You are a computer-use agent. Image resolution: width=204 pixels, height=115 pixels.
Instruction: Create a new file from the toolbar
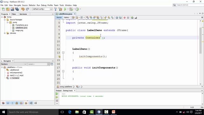4,9
